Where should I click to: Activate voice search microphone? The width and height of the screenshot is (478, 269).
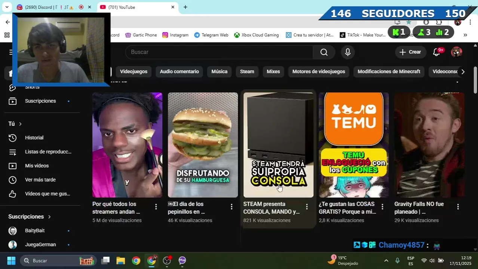[348, 52]
